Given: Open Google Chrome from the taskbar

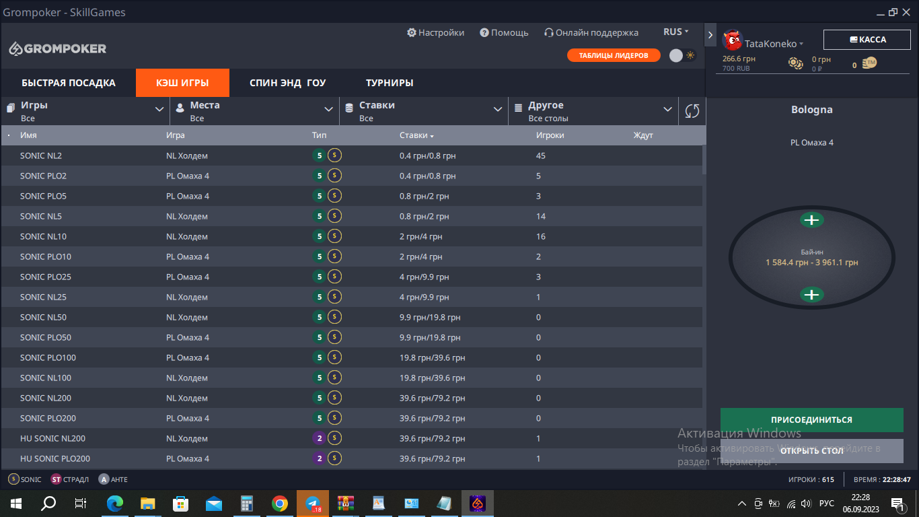Looking at the screenshot, I should (x=280, y=503).
